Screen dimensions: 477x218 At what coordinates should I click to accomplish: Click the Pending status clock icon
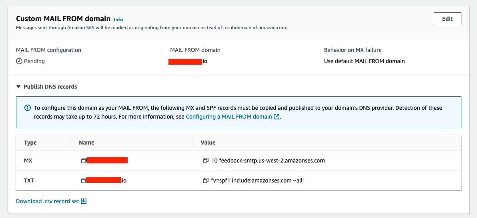(x=19, y=61)
